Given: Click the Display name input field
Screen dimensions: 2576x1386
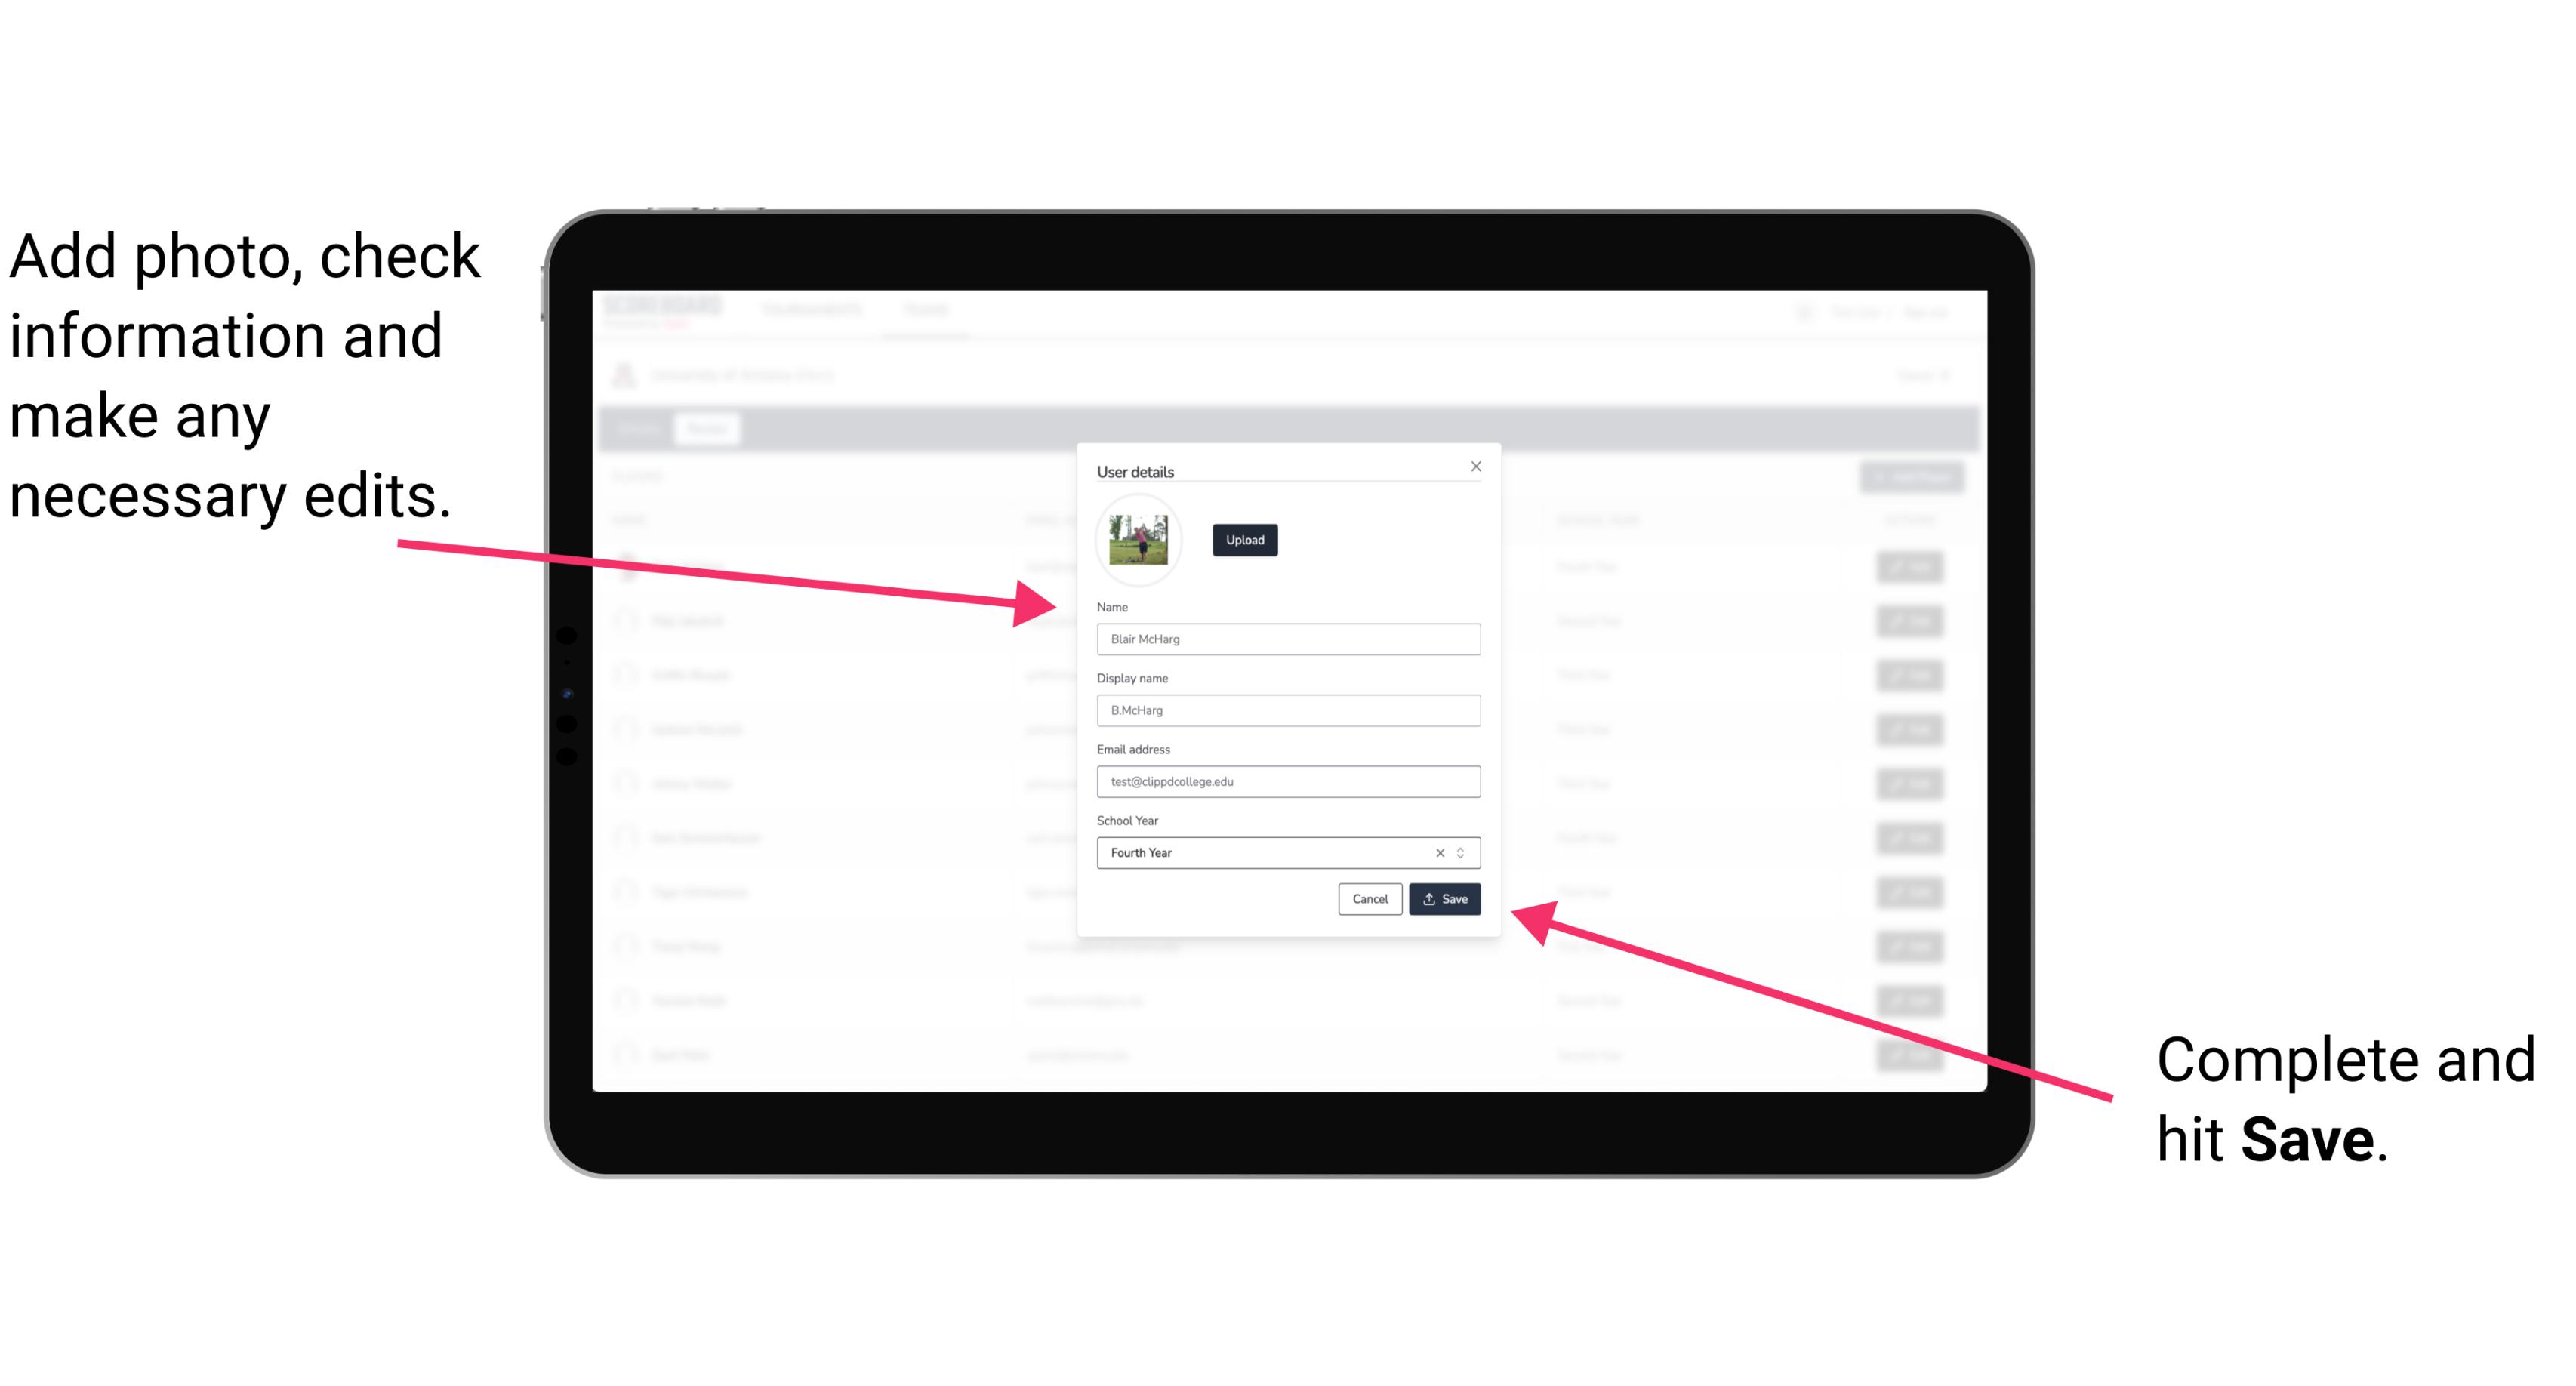Looking at the screenshot, I should tap(1287, 710).
